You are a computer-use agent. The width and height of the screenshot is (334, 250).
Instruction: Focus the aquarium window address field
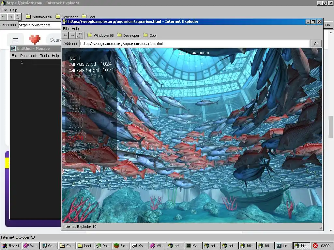194,44
